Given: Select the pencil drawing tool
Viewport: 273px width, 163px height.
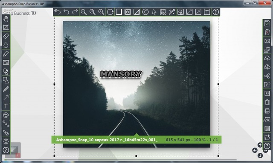Looking at the screenshot, I should (x=6, y=89).
